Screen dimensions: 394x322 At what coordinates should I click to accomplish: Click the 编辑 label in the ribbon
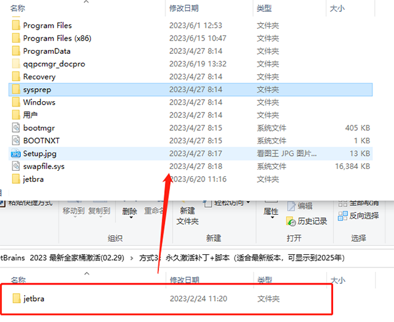[305, 206]
